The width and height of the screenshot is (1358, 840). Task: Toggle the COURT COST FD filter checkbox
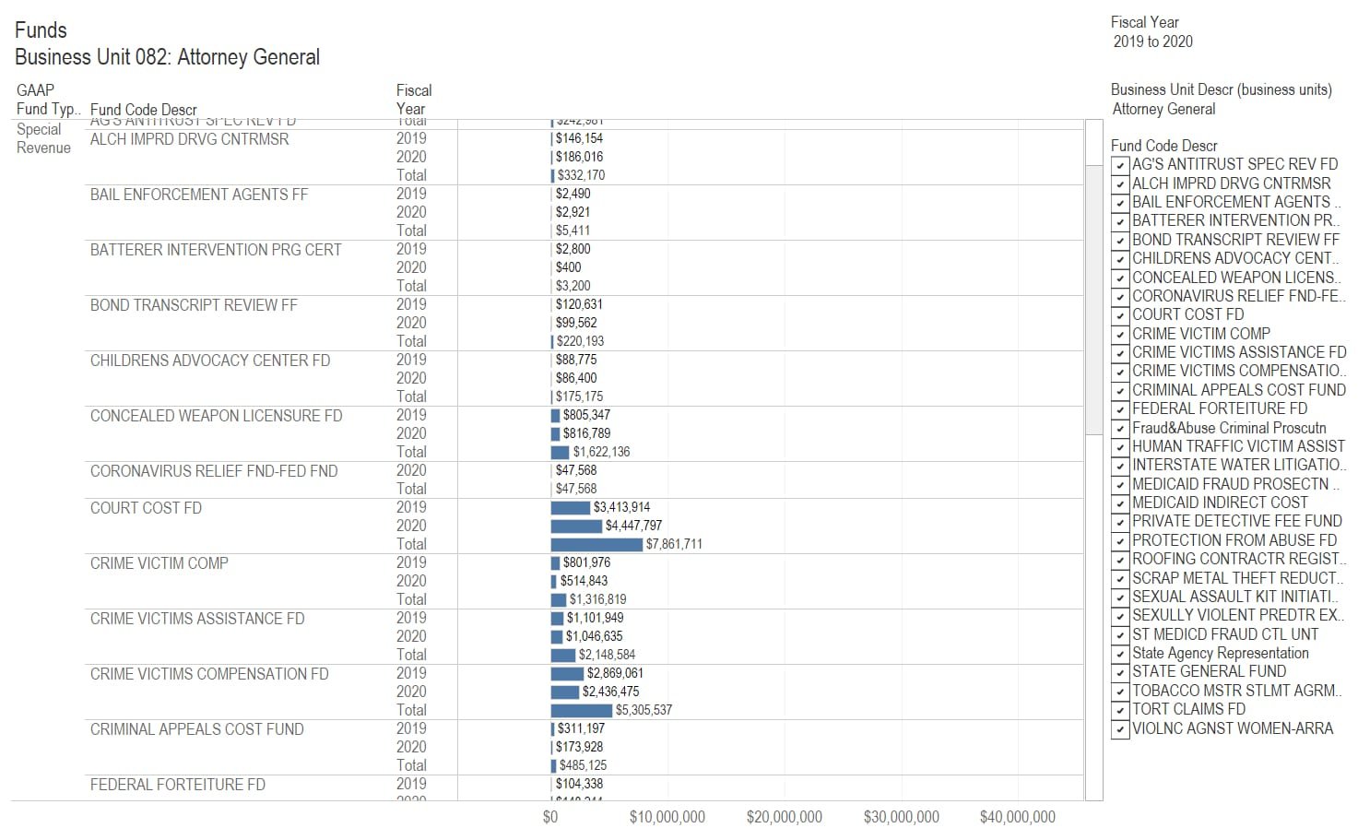pyautogui.click(x=1120, y=315)
